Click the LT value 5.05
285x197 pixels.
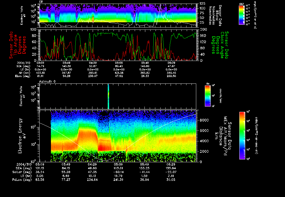pos(40,176)
